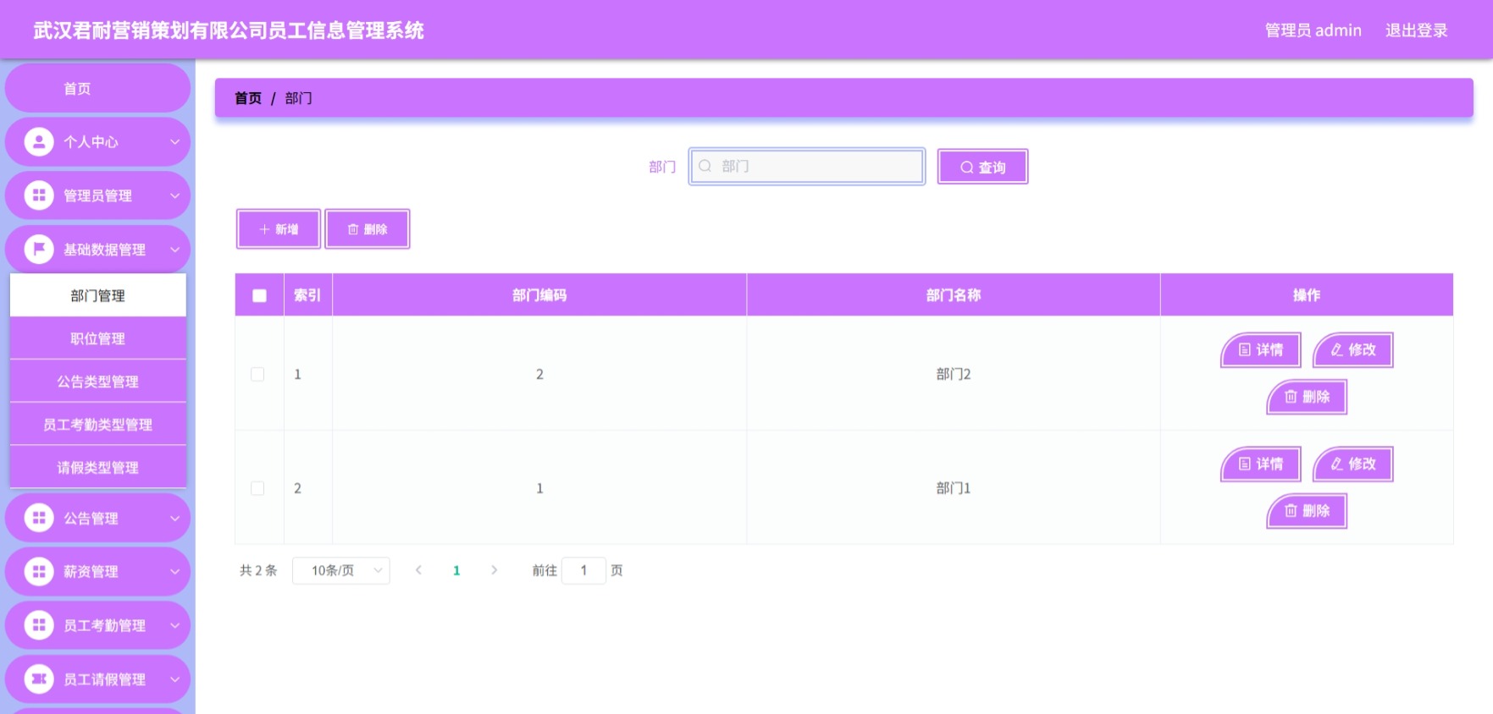This screenshot has width=1493, height=714.
Task: Expand the 员工请假管理 menu chevron
Action: 174,678
